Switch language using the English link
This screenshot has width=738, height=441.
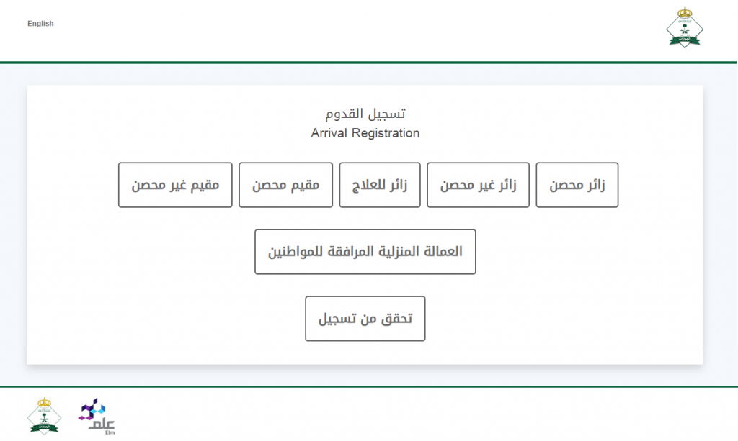[40, 24]
